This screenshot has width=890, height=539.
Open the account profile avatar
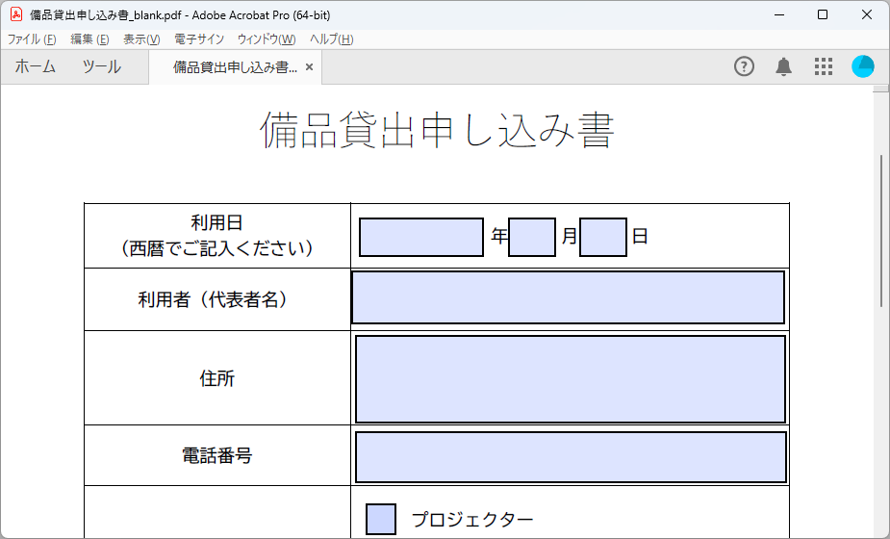[863, 66]
